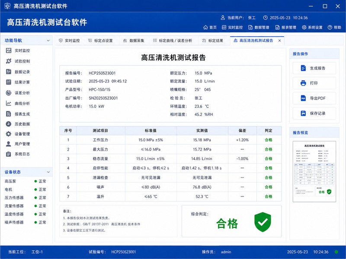Click the green connection status dot

pos(336,252)
